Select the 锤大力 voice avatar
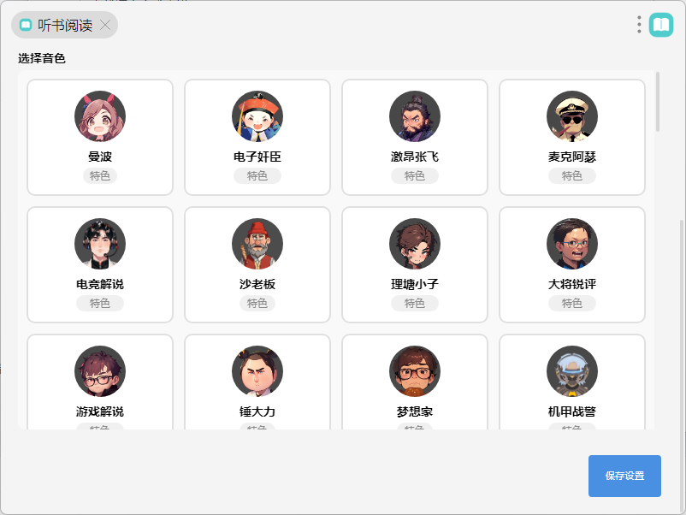Viewport: 686px width, 515px height. [x=257, y=371]
